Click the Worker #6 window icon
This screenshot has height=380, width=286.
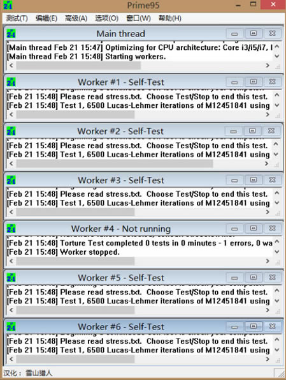tap(11, 327)
